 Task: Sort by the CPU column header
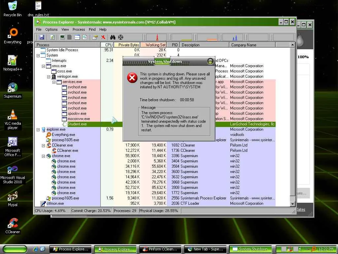(107, 45)
